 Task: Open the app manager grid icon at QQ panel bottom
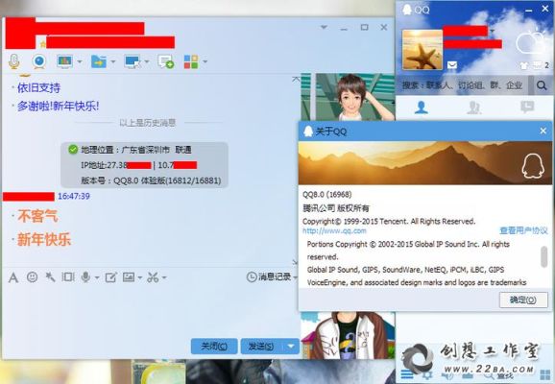[x=545, y=374]
